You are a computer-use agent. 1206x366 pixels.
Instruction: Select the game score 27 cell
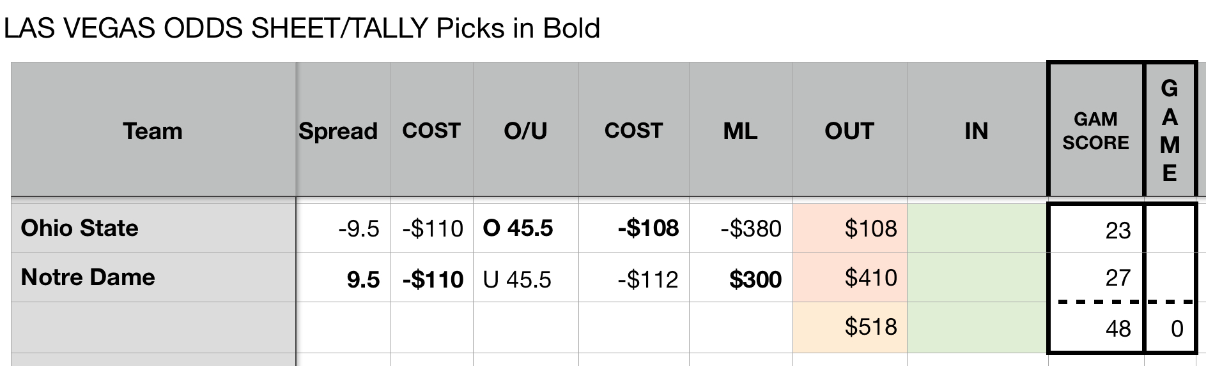click(x=1095, y=278)
